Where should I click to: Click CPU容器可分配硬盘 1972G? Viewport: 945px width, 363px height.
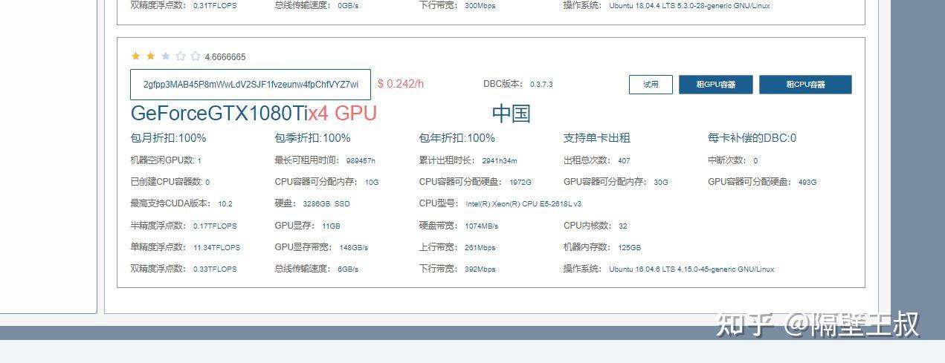tap(475, 182)
